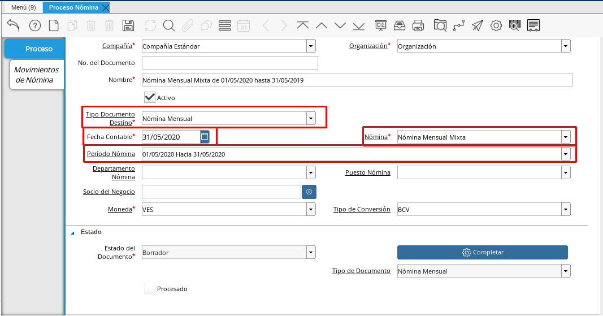The height and width of the screenshot is (316, 603).
Task: Open the report presentation board icon
Action: [380, 25]
